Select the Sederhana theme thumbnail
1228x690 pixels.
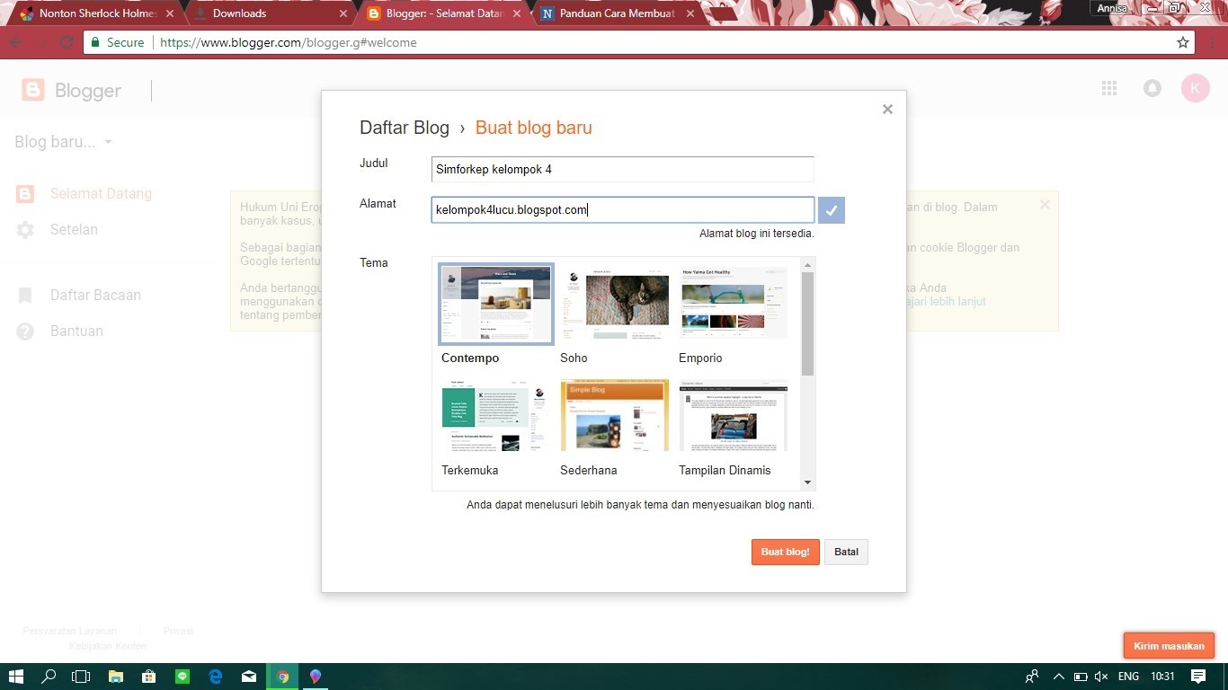pyautogui.click(x=614, y=415)
